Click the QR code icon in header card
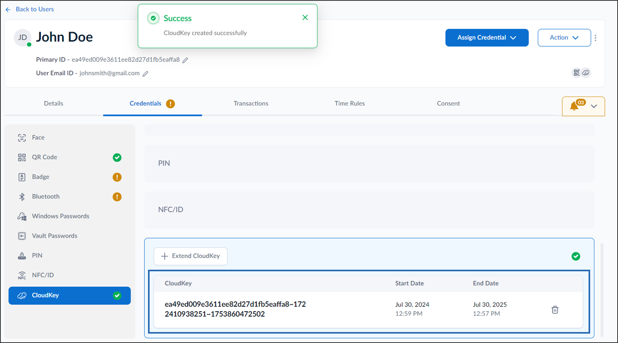Viewport: 618px width, 343px height. (x=576, y=73)
